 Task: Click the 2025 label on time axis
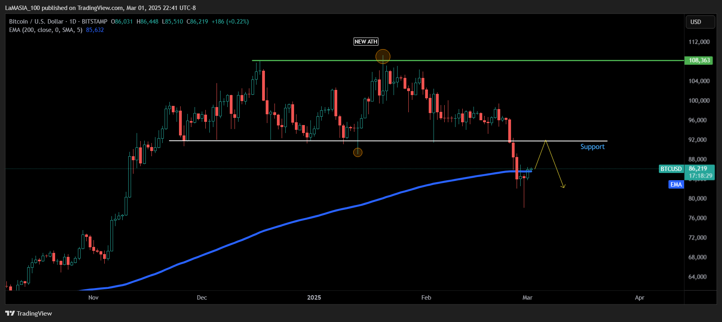[314, 298]
